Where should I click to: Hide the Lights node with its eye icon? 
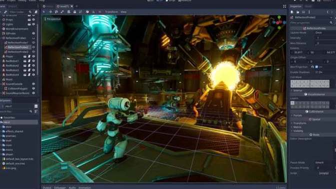[33, 24]
